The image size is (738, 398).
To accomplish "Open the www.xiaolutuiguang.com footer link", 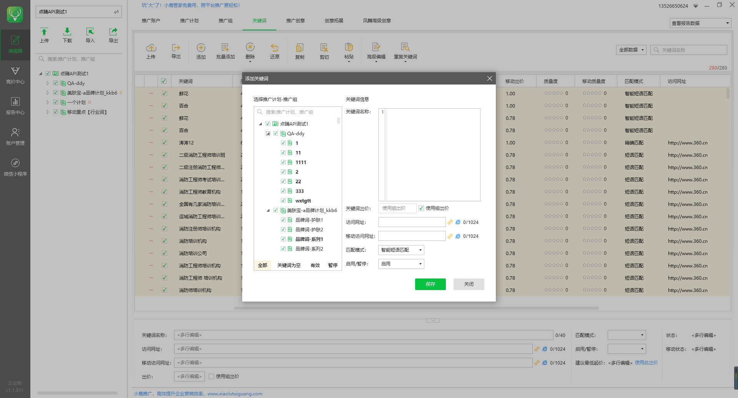I will (235, 394).
